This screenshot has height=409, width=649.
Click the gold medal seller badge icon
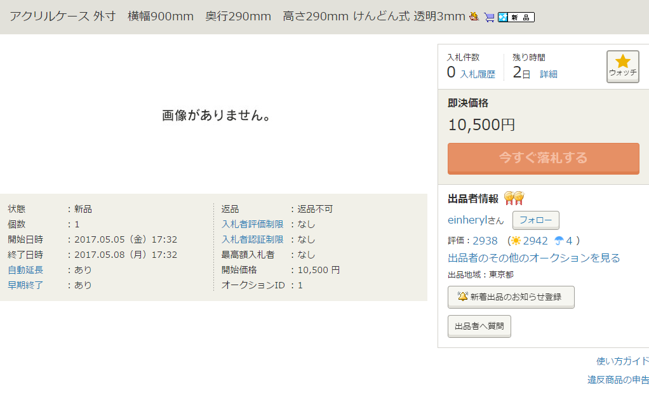click(513, 198)
